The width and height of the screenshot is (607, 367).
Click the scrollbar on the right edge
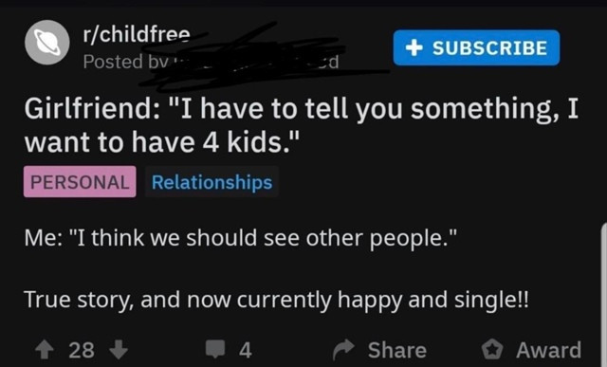click(x=604, y=294)
